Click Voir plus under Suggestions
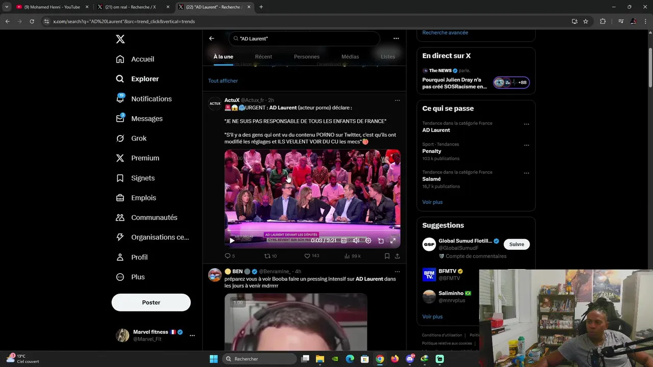Image resolution: width=653 pixels, height=367 pixels. click(432, 317)
